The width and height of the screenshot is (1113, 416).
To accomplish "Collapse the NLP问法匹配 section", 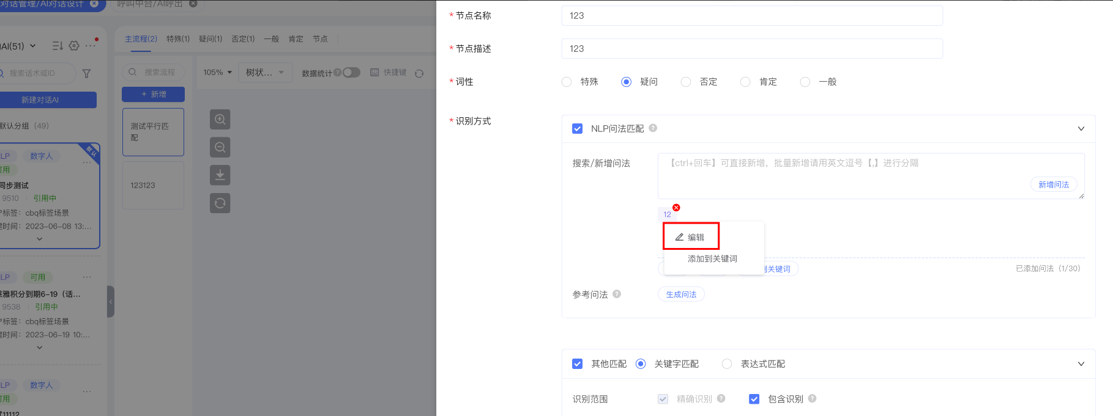I will [x=1081, y=129].
